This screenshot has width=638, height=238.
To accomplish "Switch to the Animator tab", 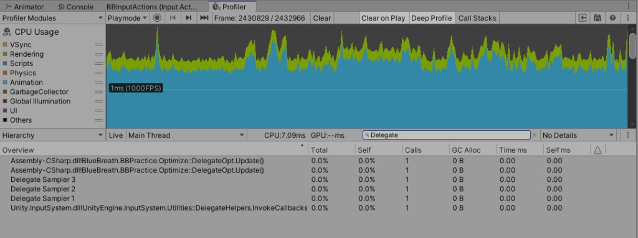I will pos(26,7).
